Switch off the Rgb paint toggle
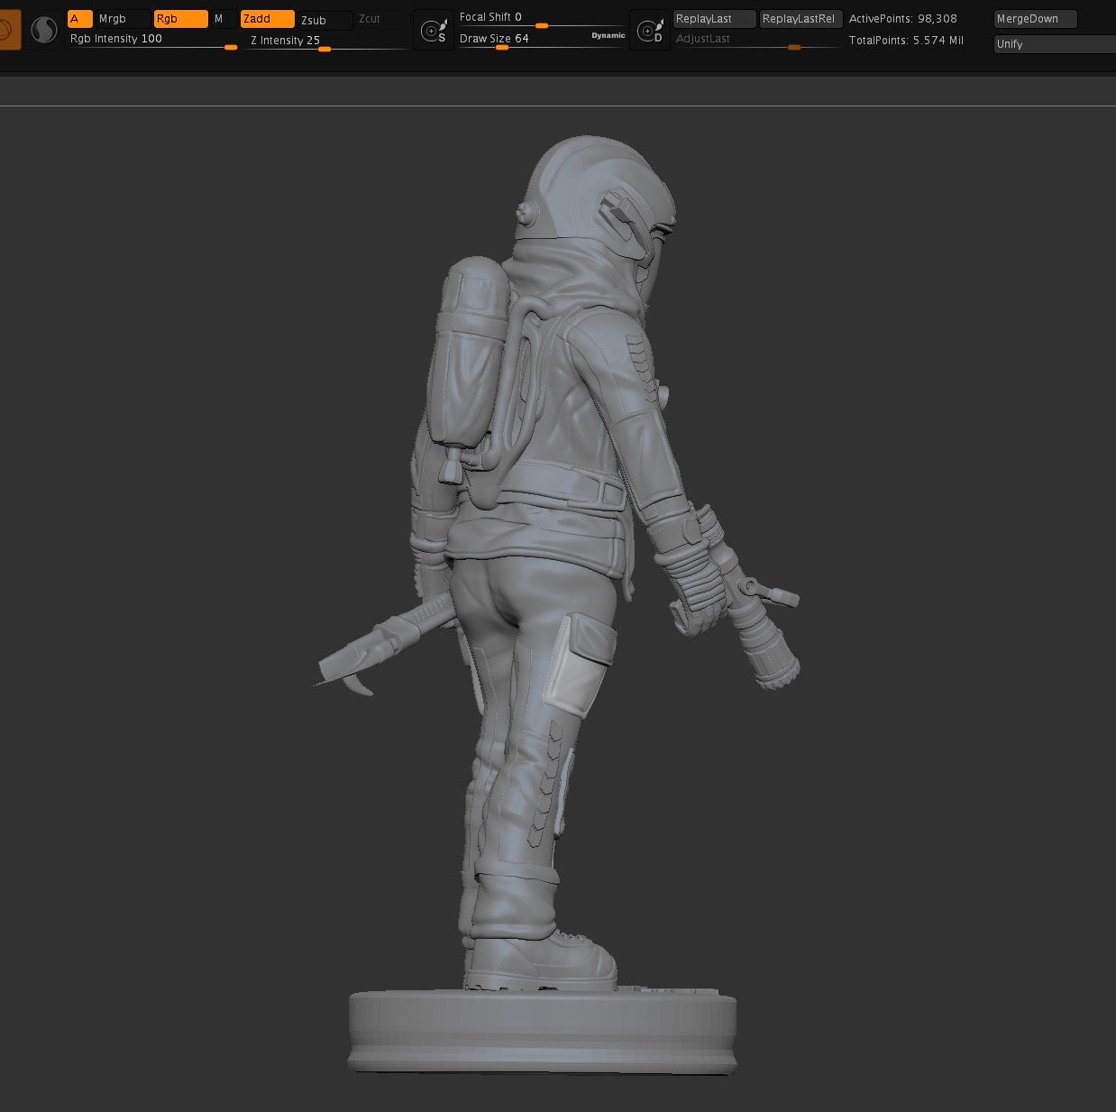This screenshot has width=1116, height=1112. point(179,18)
